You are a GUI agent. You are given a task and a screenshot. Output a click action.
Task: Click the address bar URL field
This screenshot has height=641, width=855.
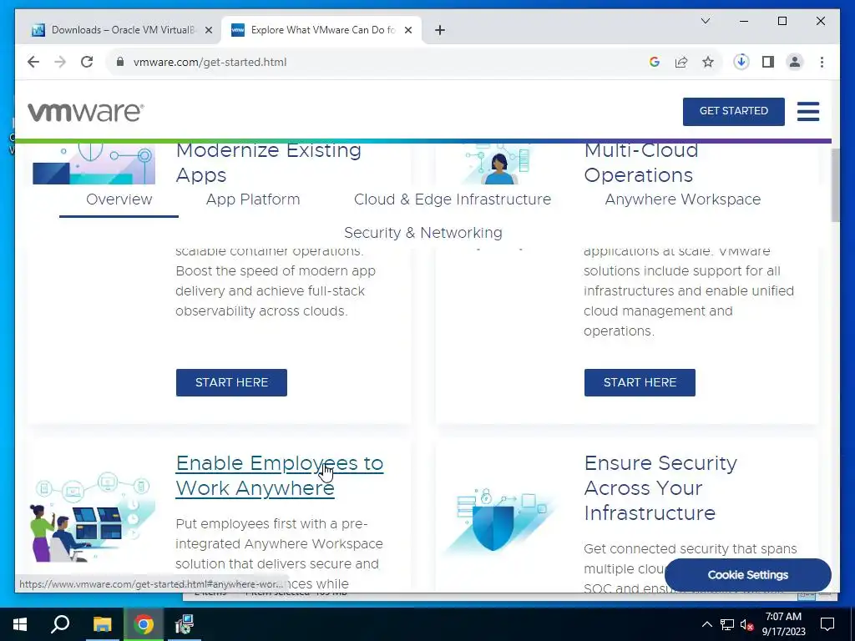tap(377, 62)
